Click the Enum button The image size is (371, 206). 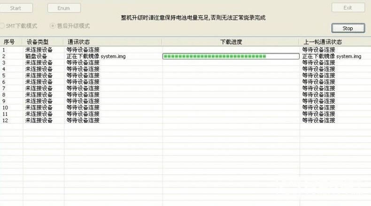(x=64, y=8)
